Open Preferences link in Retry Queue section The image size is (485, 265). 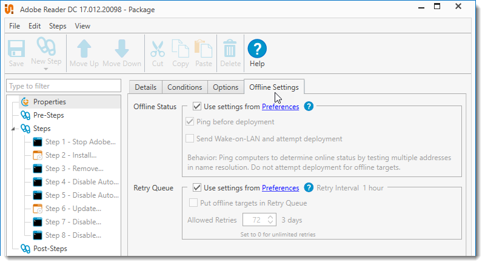click(280, 188)
